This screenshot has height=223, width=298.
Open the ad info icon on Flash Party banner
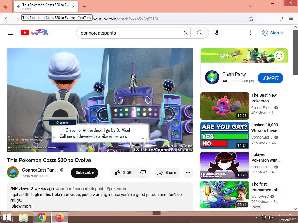279,56
